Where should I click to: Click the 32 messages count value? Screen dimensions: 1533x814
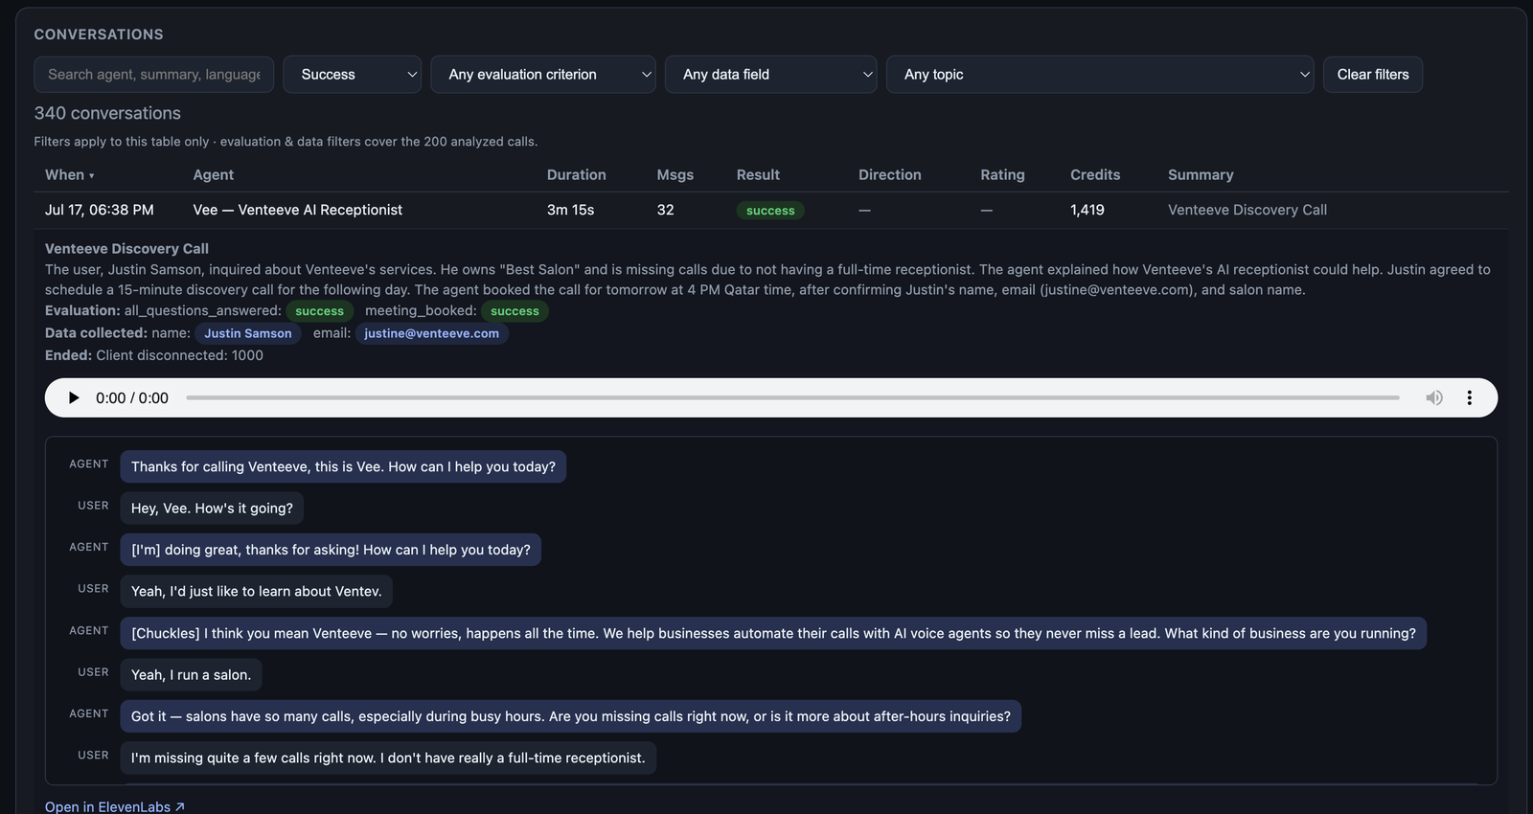tap(665, 210)
